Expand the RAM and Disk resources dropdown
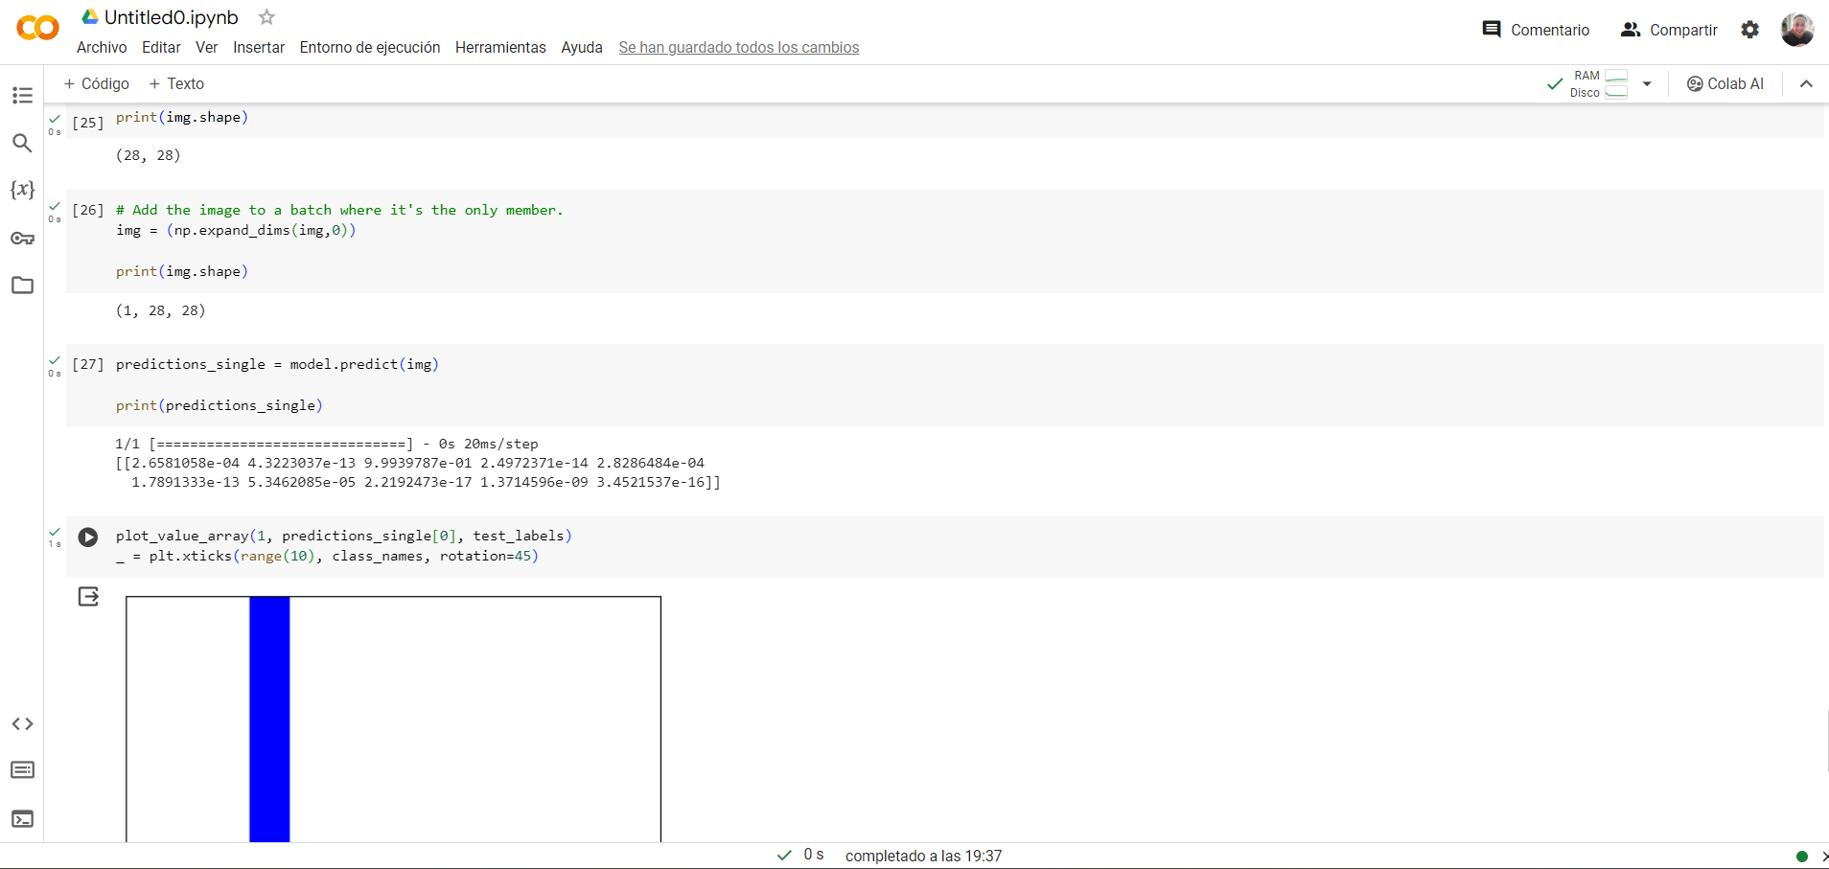 (x=1647, y=84)
